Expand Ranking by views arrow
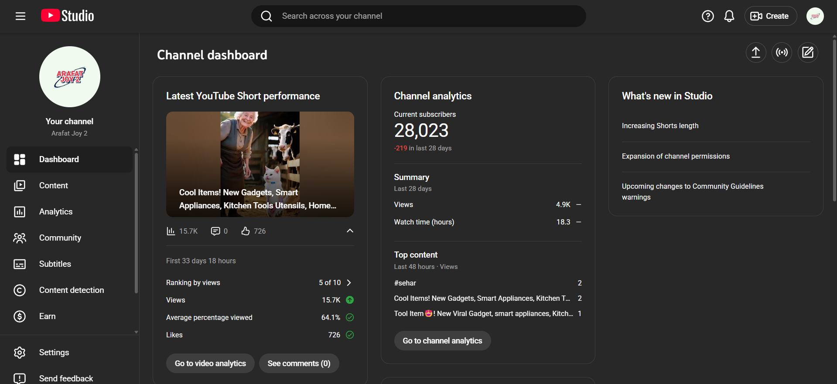The height and width of the screenshot is (384, 837). [x=349, y=283]
